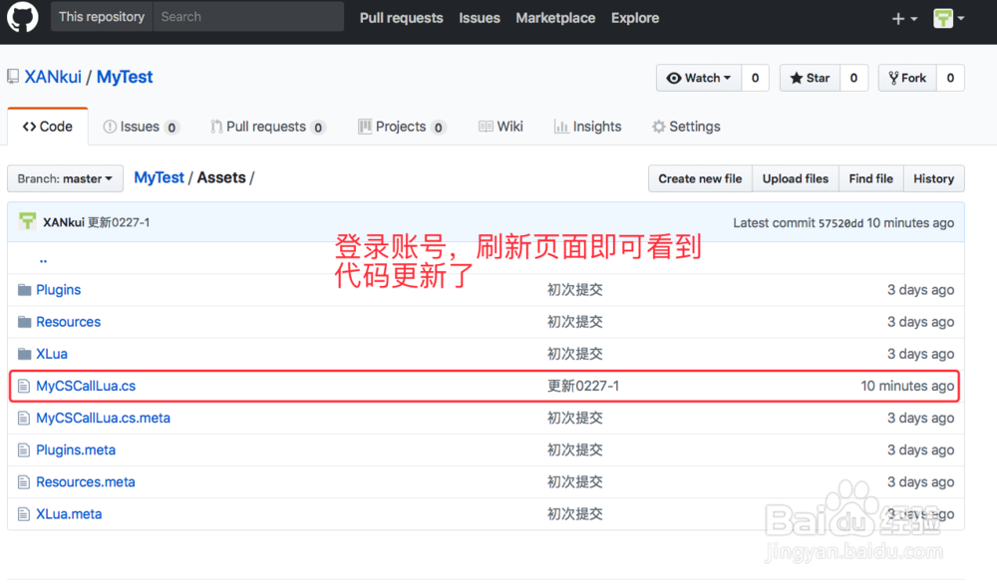The width and height of the screenshot is (997, 586).
Task: Click the XANkui avatar in the commit bar
Action: coord(27,221)
